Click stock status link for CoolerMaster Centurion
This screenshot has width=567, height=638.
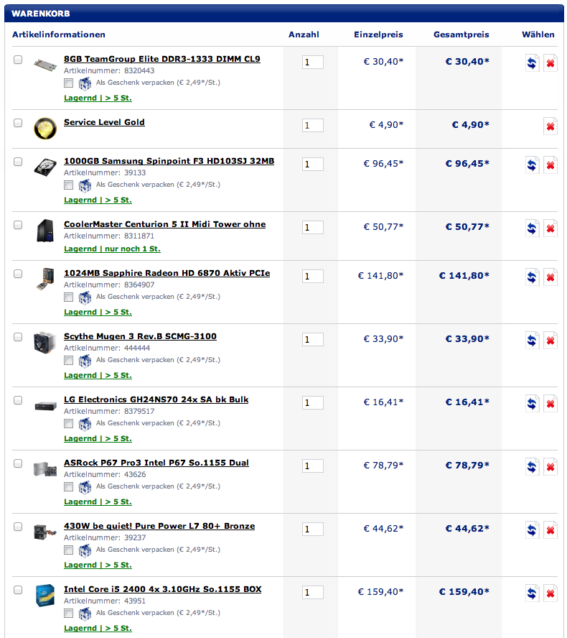click(x=112, y=249)
